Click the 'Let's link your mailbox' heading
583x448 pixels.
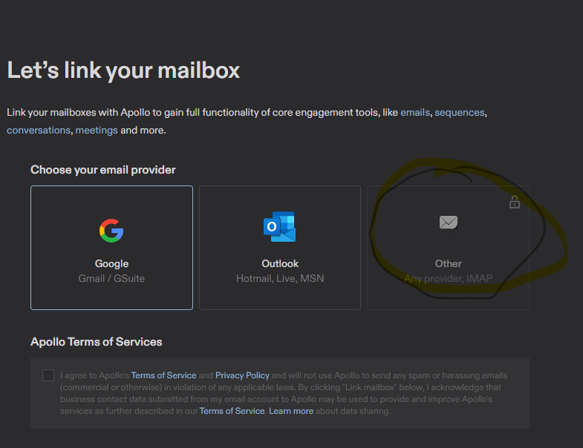pos(123,70)
